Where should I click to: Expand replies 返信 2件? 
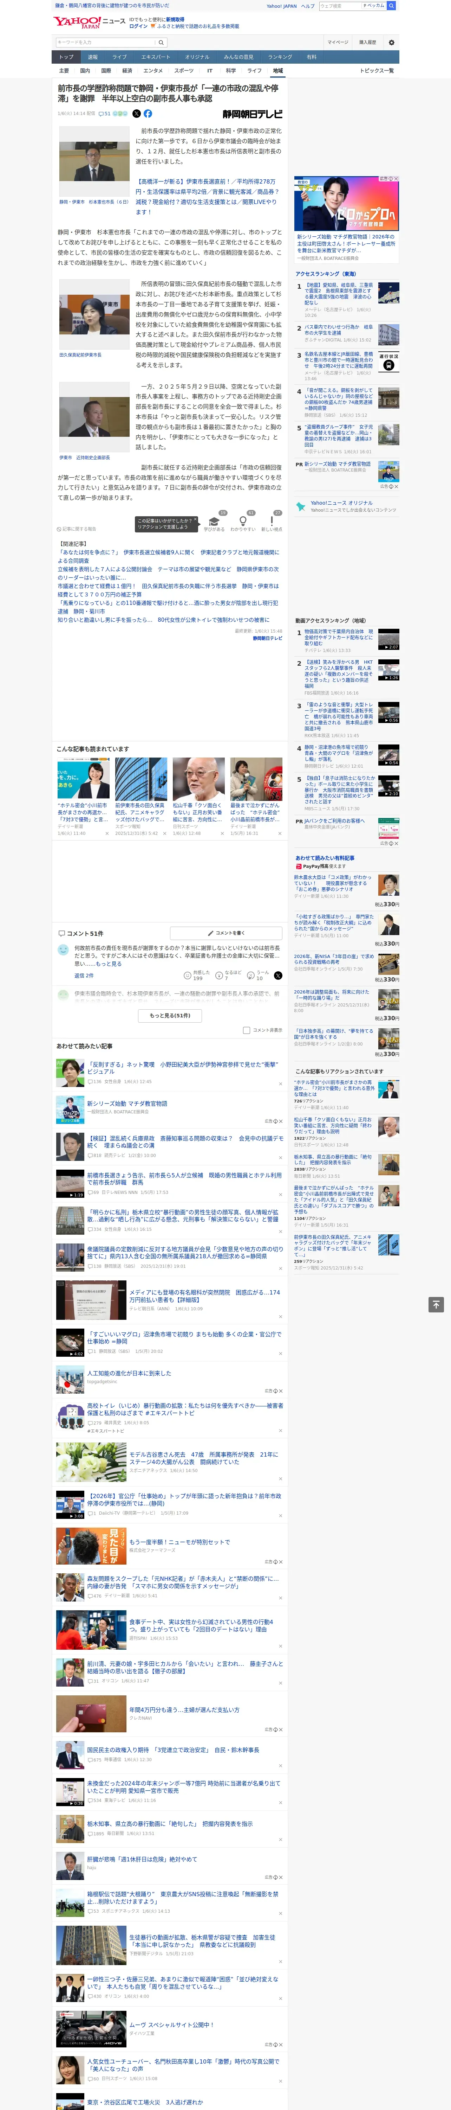pyautogui.click(x=84, y=976)
